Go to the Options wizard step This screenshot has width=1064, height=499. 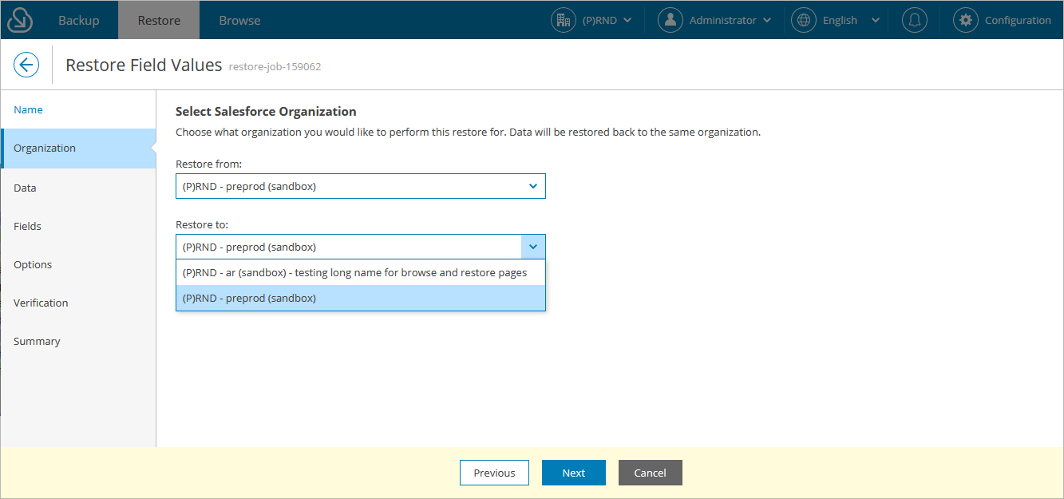coord(78,264)
